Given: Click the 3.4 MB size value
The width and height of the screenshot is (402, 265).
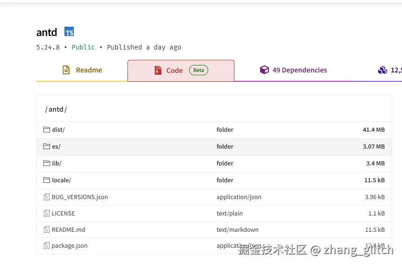Looking at the screenshot, I should point(375,164).
